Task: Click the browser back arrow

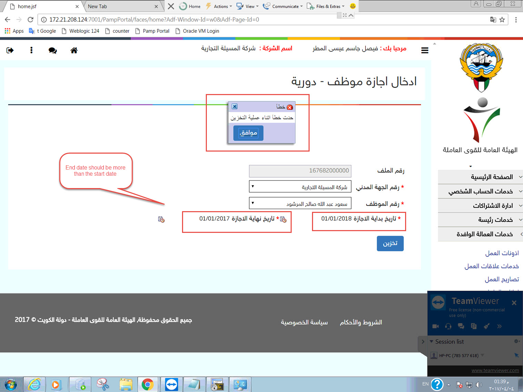Action: point(8,20)
